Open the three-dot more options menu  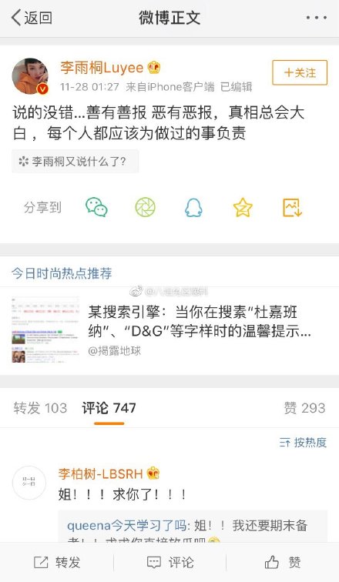pos(317,18)
